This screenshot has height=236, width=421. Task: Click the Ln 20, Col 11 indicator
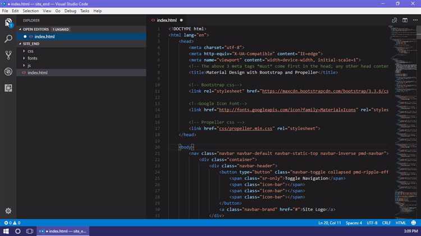(330, 223)
